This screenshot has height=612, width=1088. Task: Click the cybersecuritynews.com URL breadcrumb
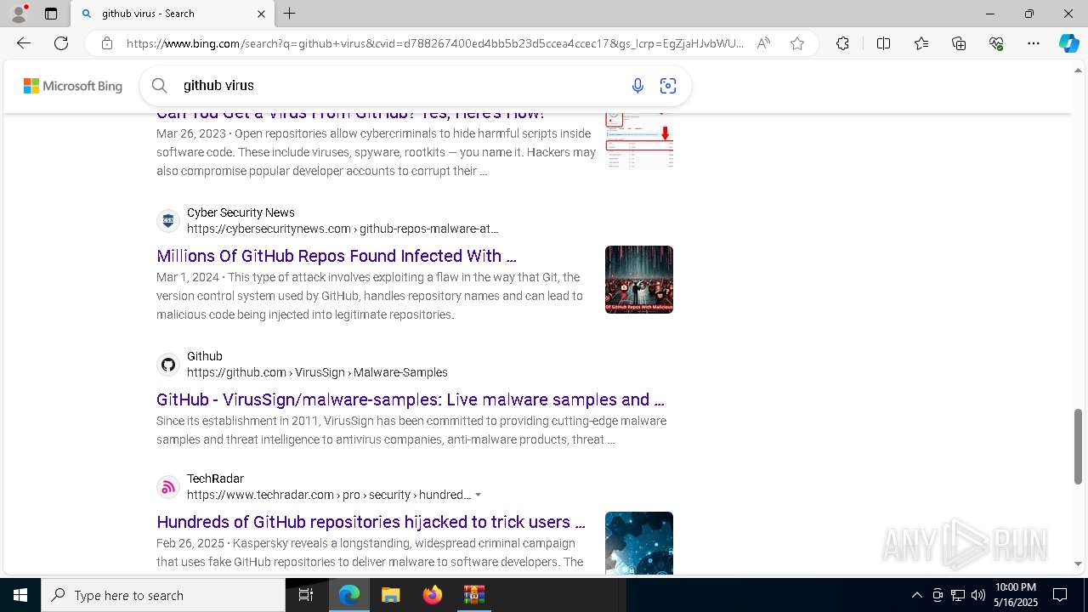[x=343, y=229]
